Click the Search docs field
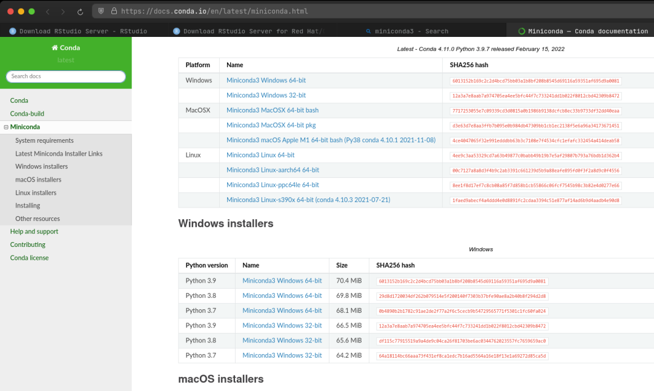Screen dimensions: 654x391 coord(66,76)
